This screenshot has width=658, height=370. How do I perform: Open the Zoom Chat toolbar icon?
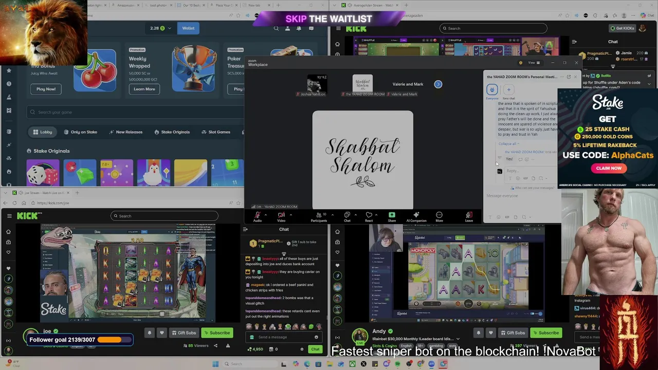click(x=347, y=215)
